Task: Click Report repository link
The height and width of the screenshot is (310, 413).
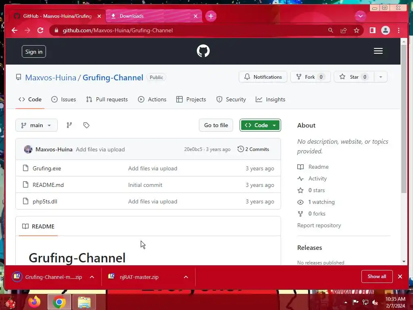Action: 319,225
